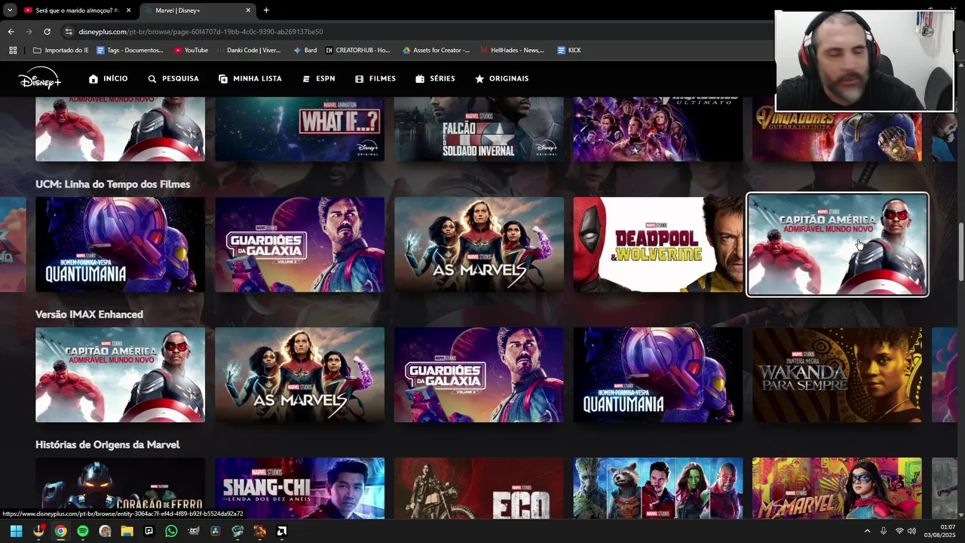Open Coração de Ferro thumbnail
Screen dimensions: 965x543
point(120,488)
